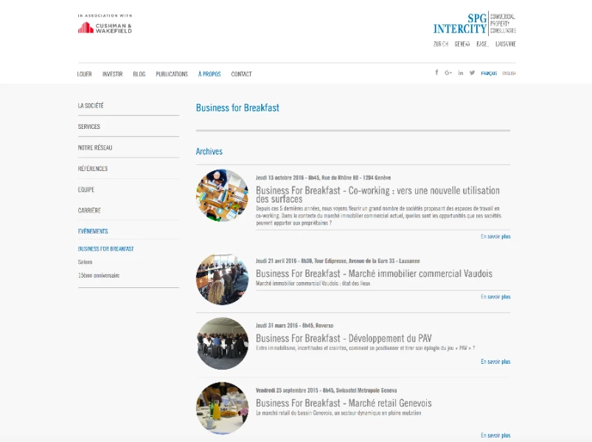Open the Co-working event title
The height and width of the screenshot is (442, 592).
point(377,194)
